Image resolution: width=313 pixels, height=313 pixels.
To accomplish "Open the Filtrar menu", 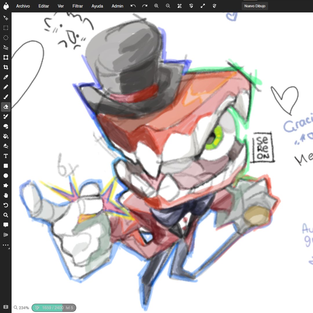I will [x=78, y=6].
